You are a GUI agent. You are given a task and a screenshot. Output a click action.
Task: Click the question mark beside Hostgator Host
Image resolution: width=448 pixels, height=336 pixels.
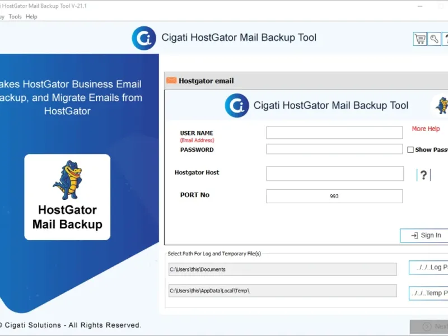pos(423,175)
